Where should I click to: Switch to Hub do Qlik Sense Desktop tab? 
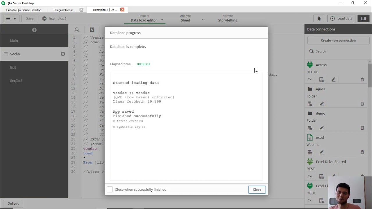coord(24,10)
